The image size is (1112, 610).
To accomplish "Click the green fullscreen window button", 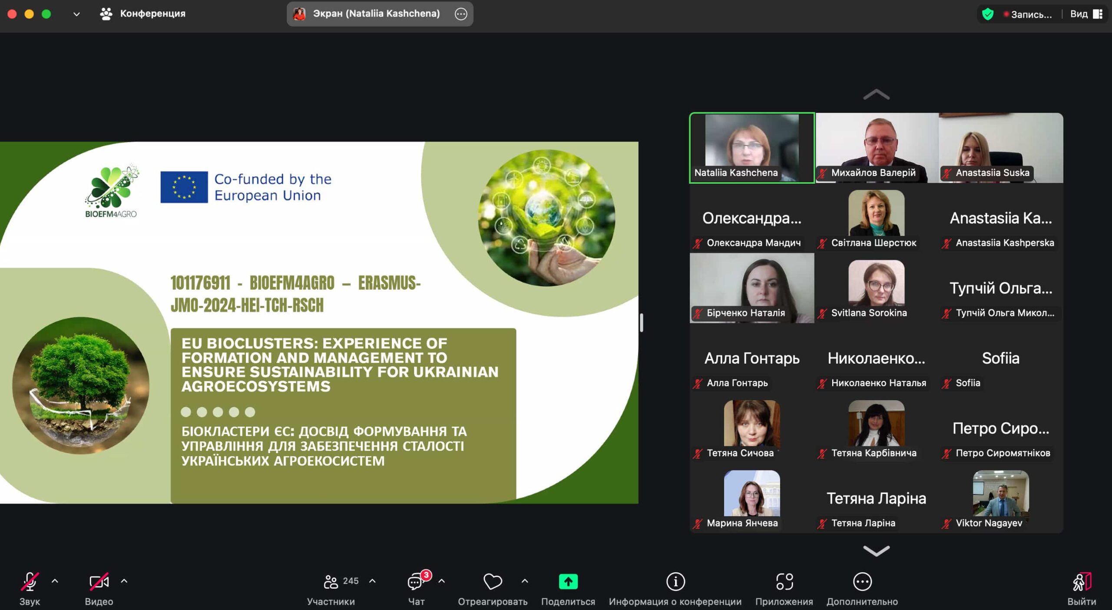I will pyautogui.click(x=46, y=14).
